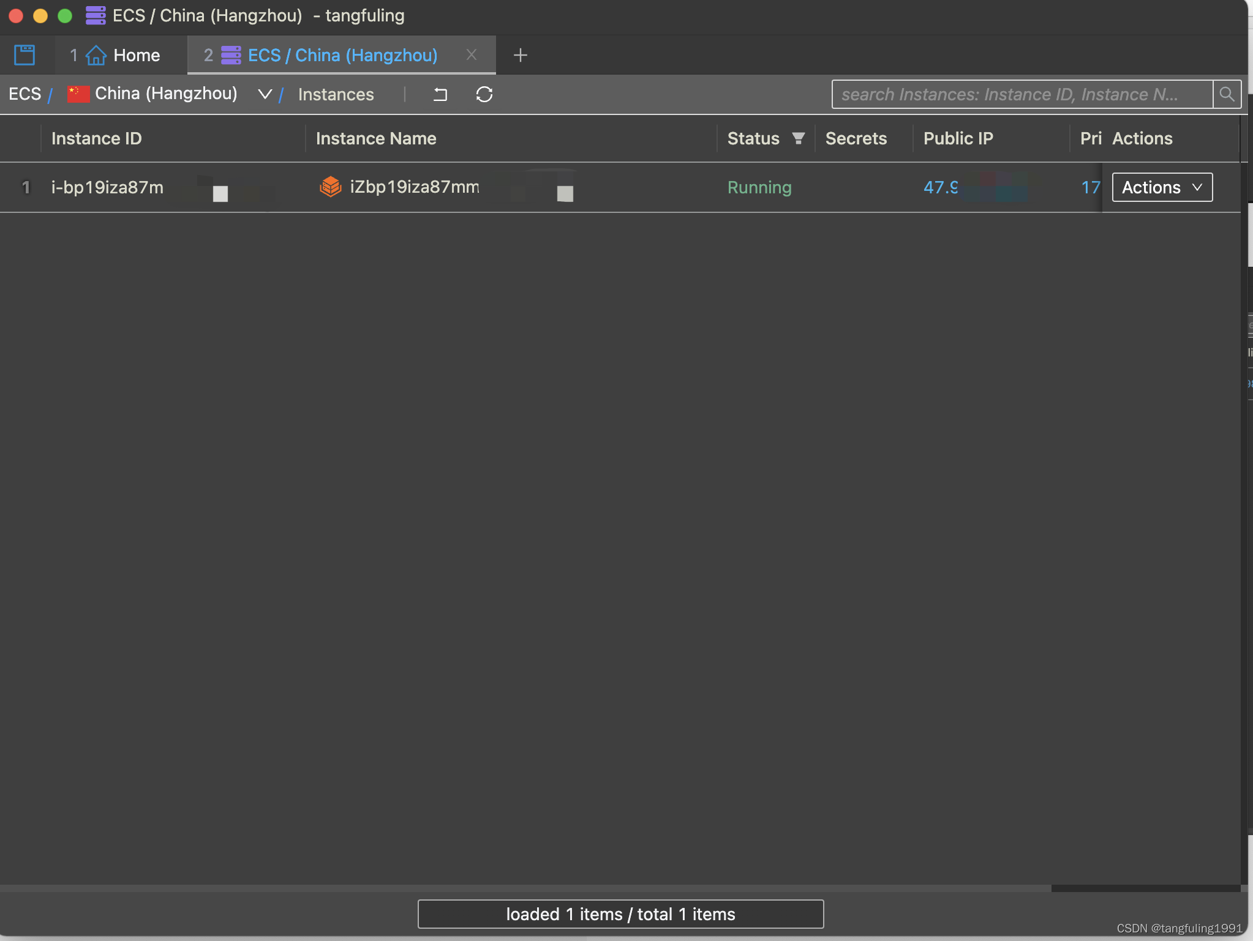Screen dimensions: 1253x941
Task: Click the filter icon next to Status column
Action: (797, 138)
